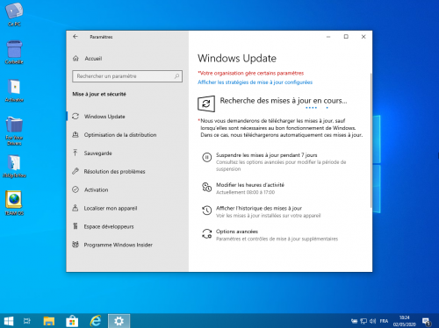Open Task View from the taskbar
Screen dimensions: 439x328
(27, 321)
